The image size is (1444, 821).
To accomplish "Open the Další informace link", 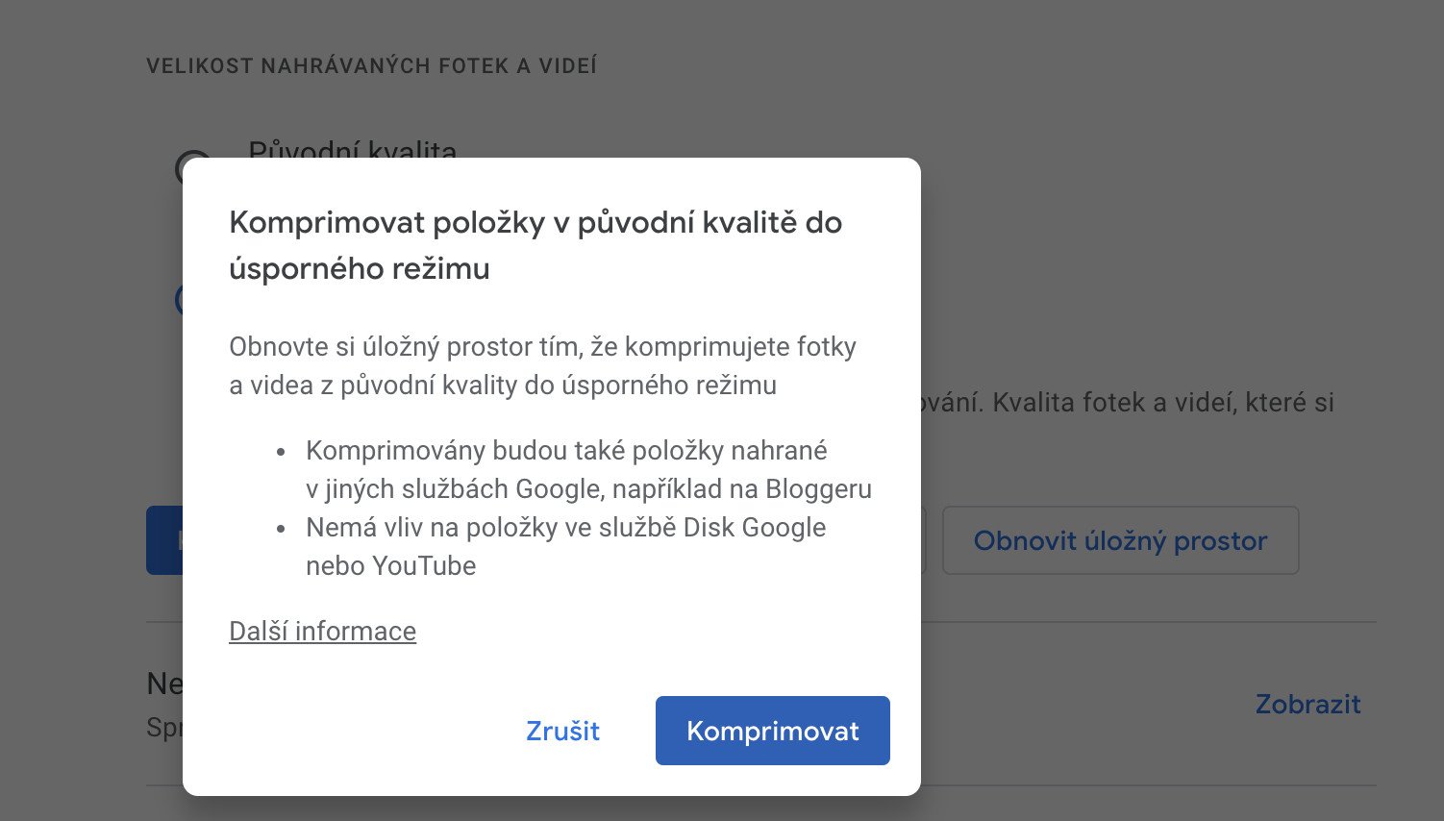I will (322, 631).
